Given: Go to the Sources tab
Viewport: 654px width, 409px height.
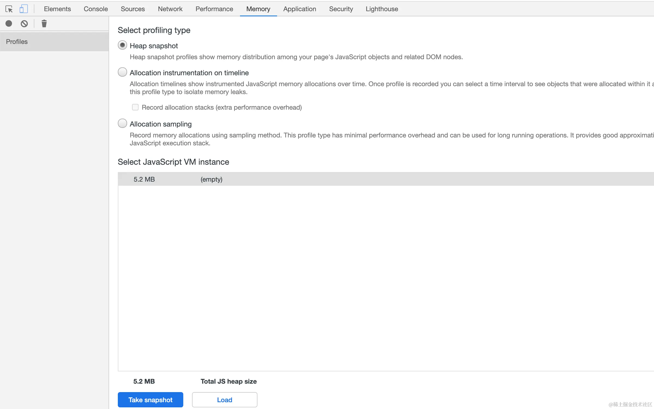Looking at the screenshot, I should [133, 9].
